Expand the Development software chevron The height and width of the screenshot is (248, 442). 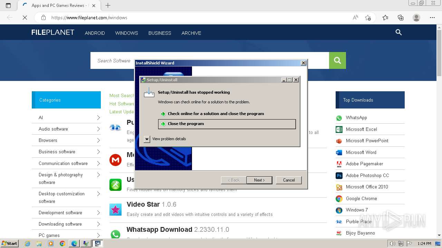coord(98,213)
